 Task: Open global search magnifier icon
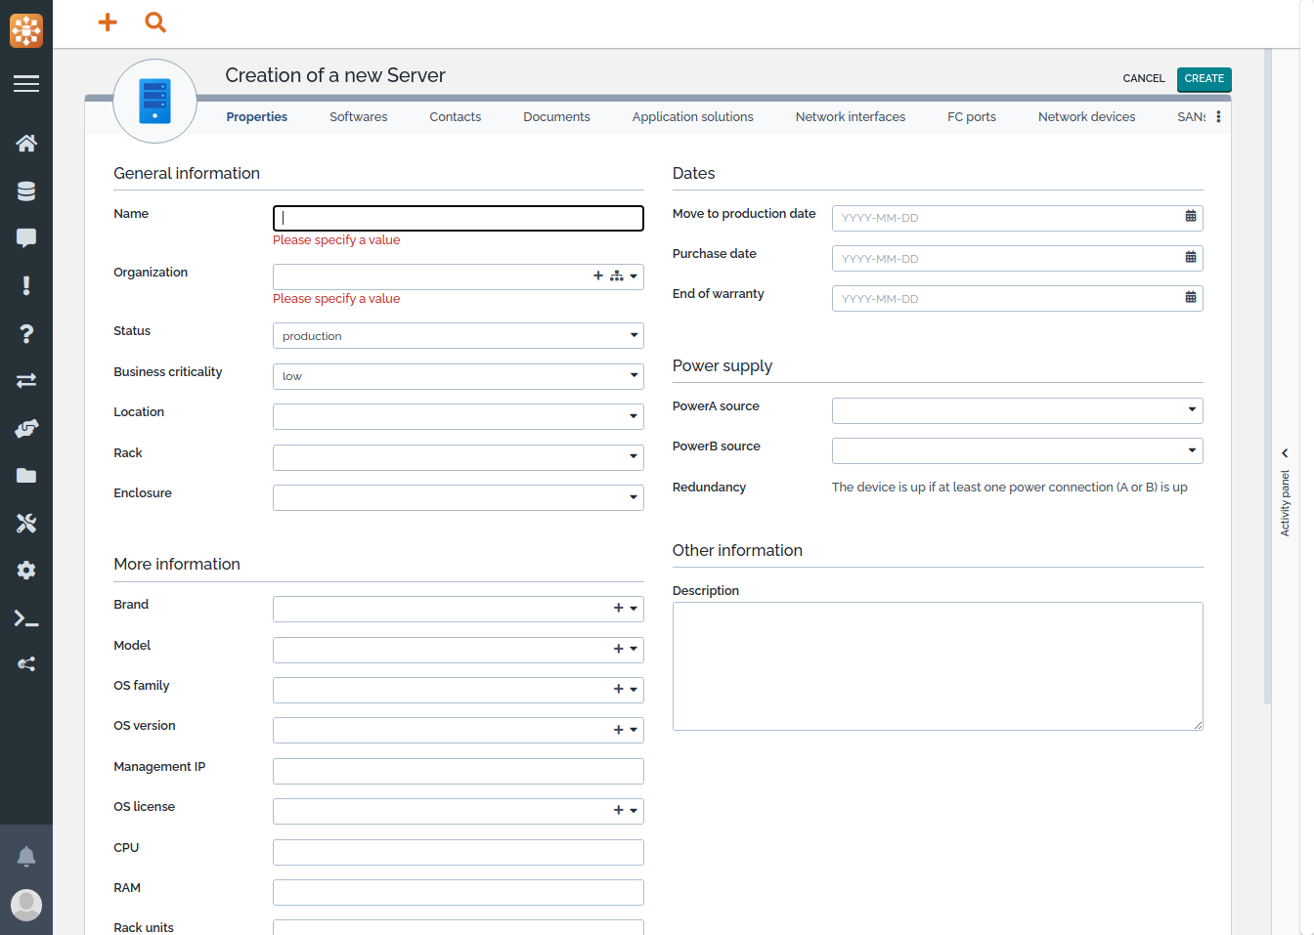155,21
